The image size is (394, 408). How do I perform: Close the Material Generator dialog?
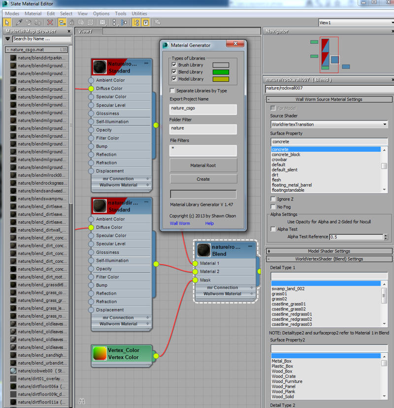[x=235, y=44]
